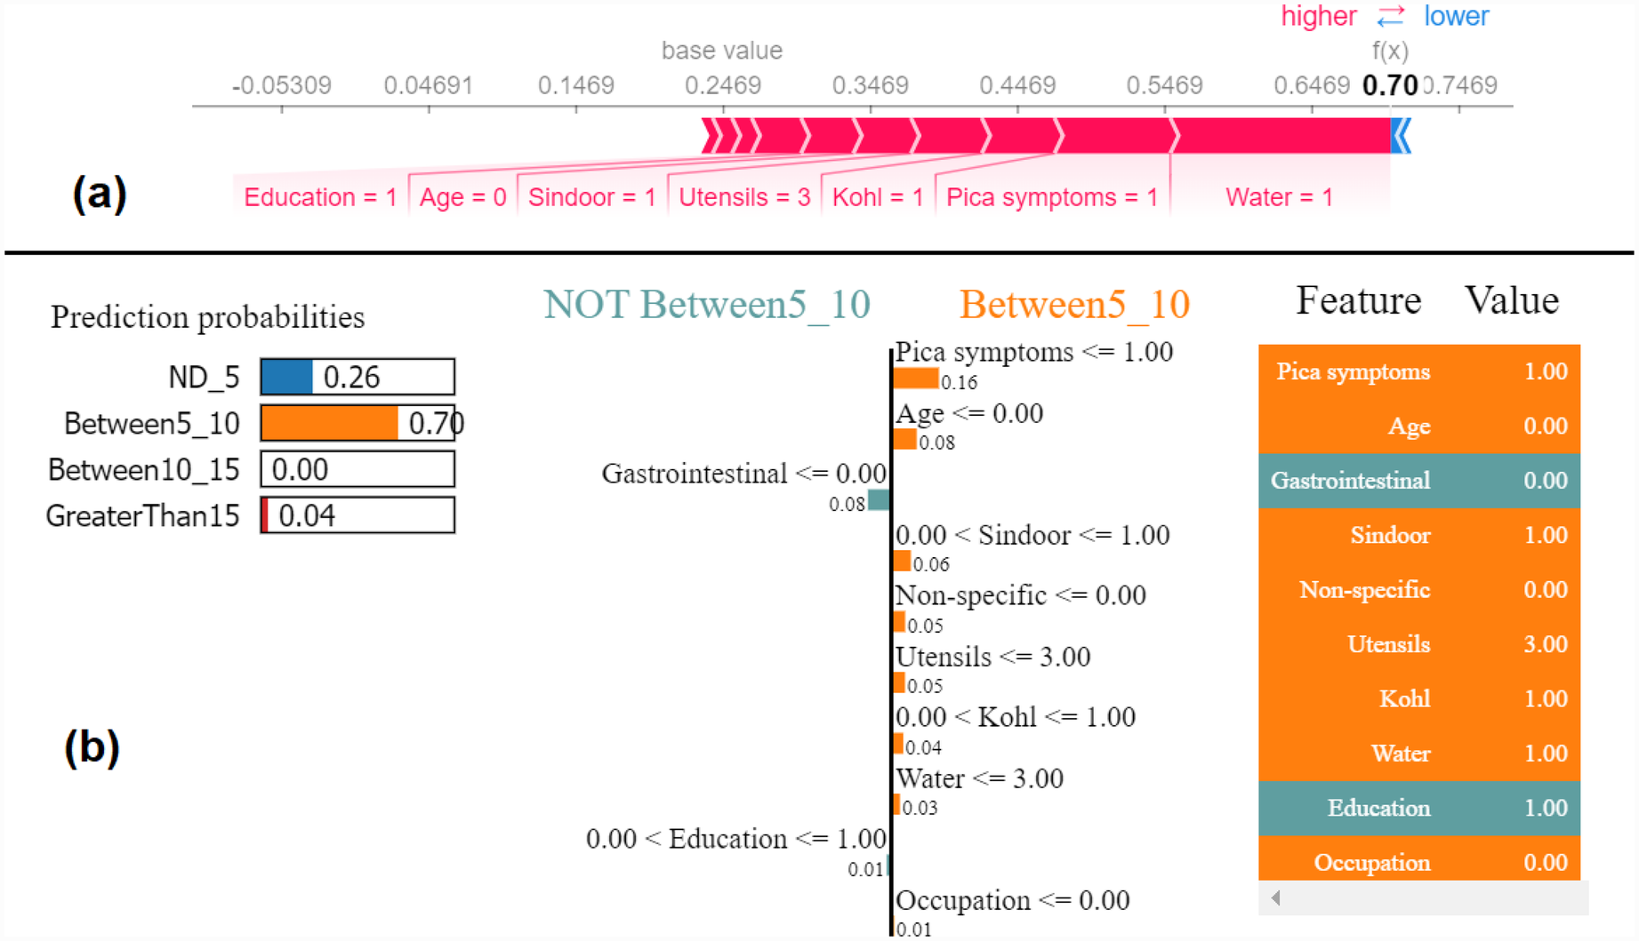Click the Between5_10 orange class heading
1639x941 pixels.
pos(1073,305)
